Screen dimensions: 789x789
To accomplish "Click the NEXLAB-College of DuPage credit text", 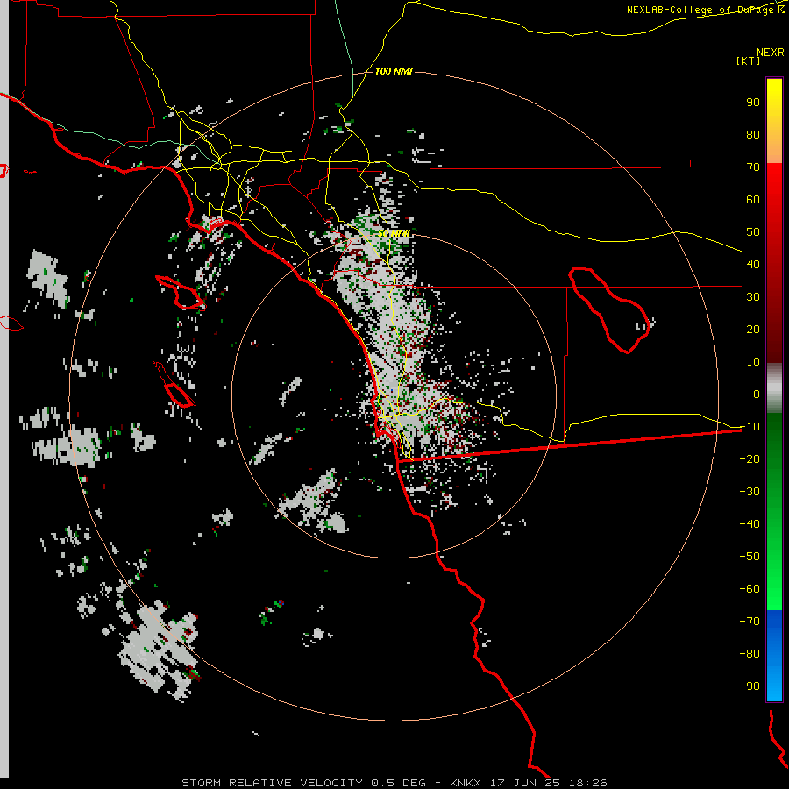I will tap(706, 10).
